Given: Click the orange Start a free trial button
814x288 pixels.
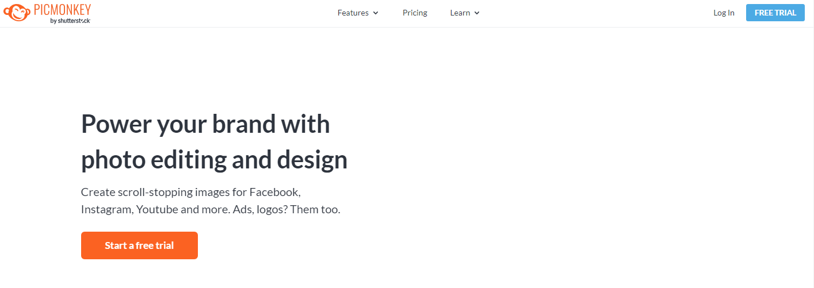Looking at the screenshot, I should [139, 245].
